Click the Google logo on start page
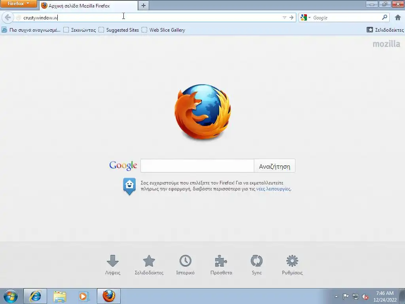 (123, 166)
